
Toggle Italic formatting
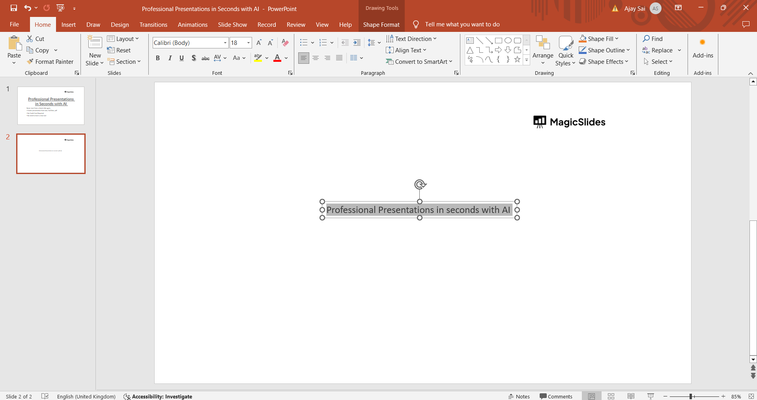[x=170, y=58]
